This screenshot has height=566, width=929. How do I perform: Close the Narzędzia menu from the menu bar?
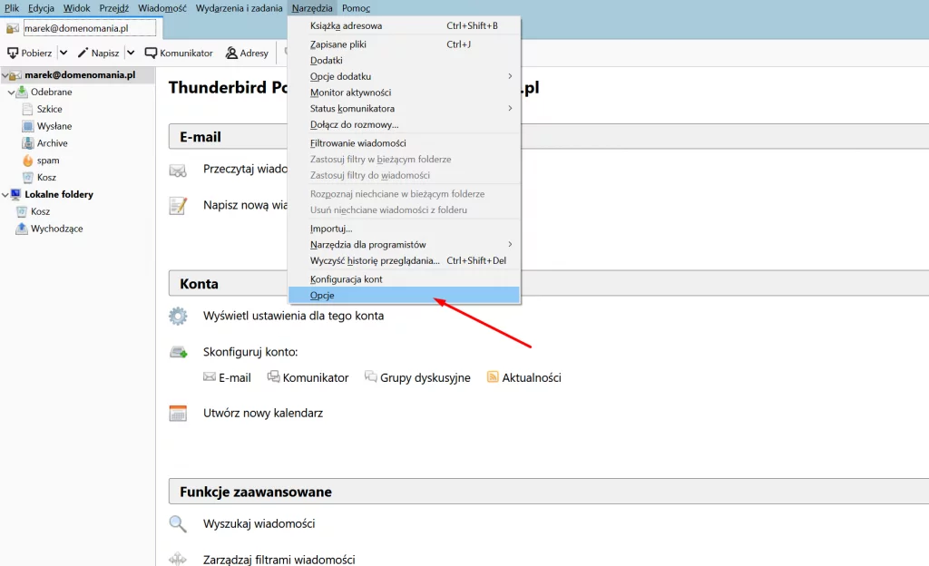[x=312, y=8]
